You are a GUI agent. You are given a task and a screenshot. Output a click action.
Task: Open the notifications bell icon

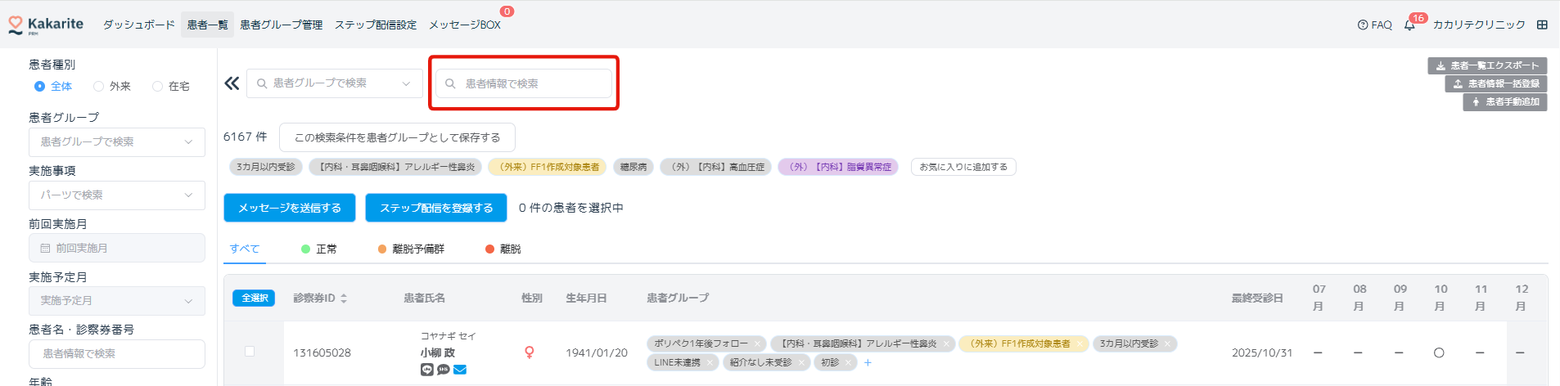1409,25
